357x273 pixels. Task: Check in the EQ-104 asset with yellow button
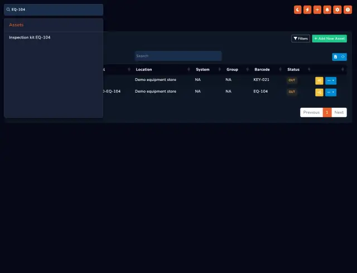(x=319, y=92)
